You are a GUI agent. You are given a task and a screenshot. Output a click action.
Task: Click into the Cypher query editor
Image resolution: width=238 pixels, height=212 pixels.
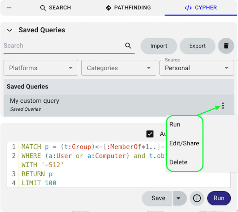click(119, 165)
